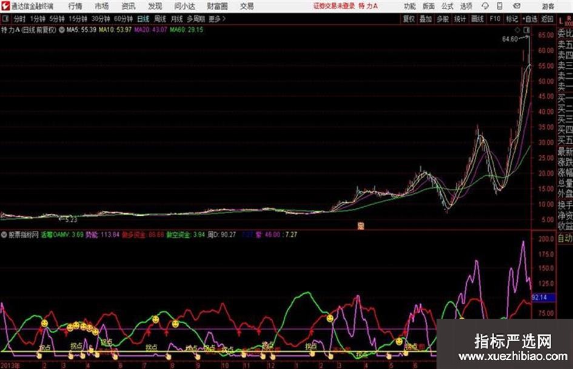Open the 版面 menu
573x369 pixels.
pos(429,6)
